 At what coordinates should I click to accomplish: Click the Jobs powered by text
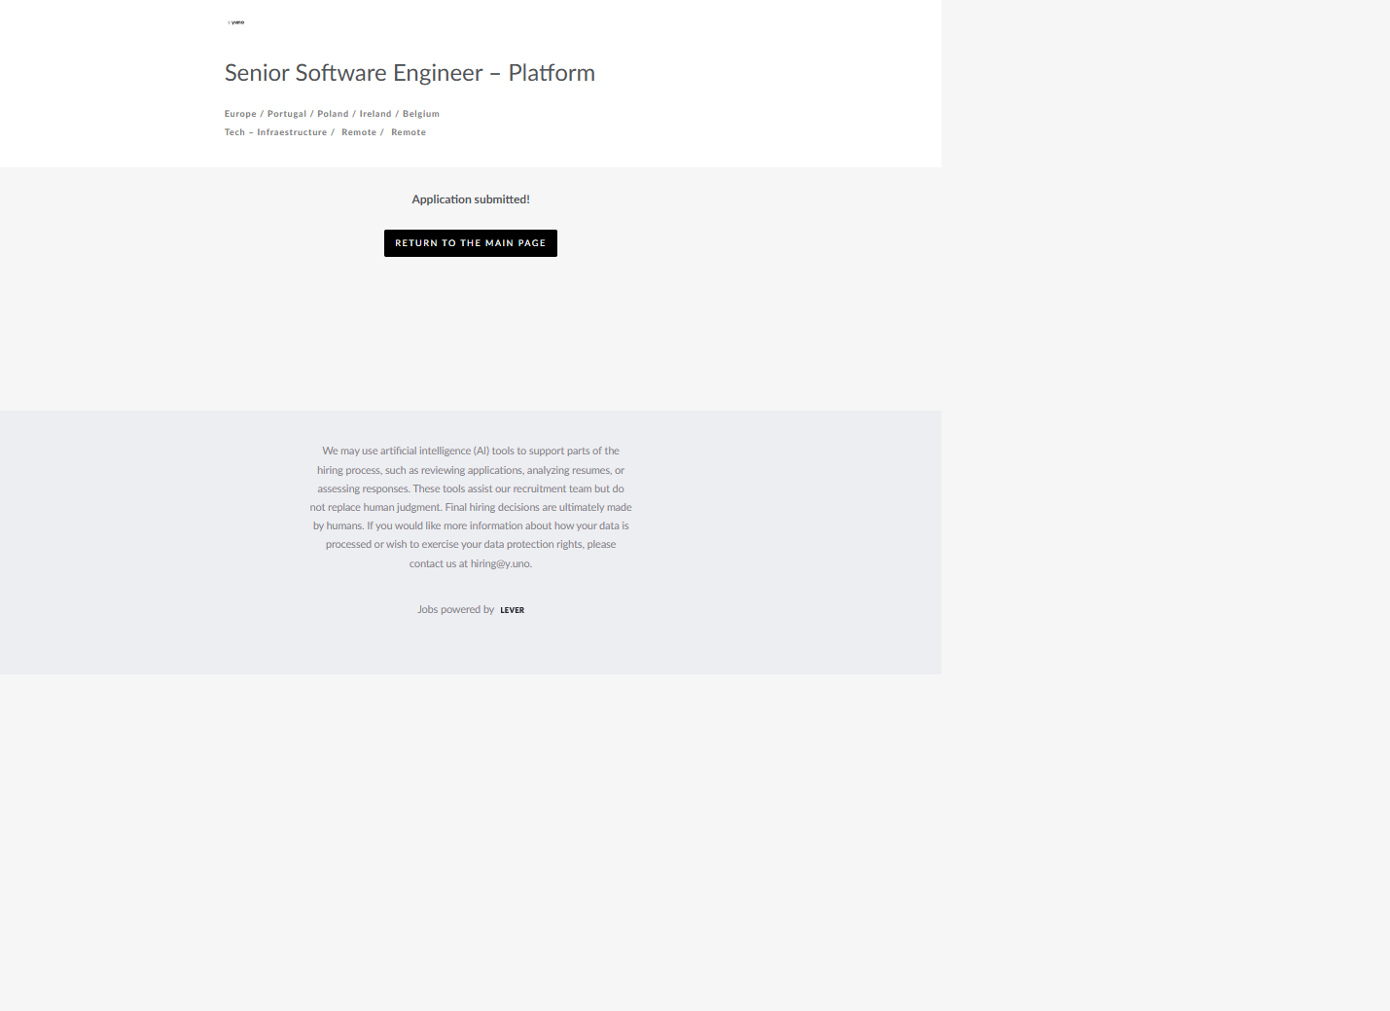point(455,610)
